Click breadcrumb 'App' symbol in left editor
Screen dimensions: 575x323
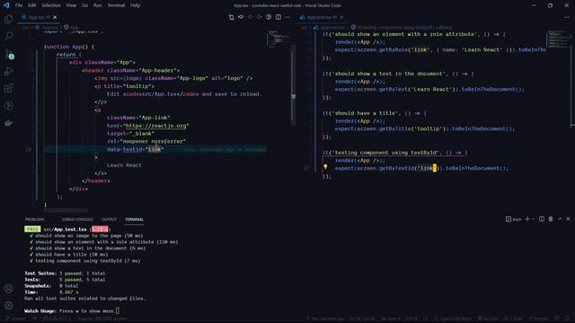[72, 27]
